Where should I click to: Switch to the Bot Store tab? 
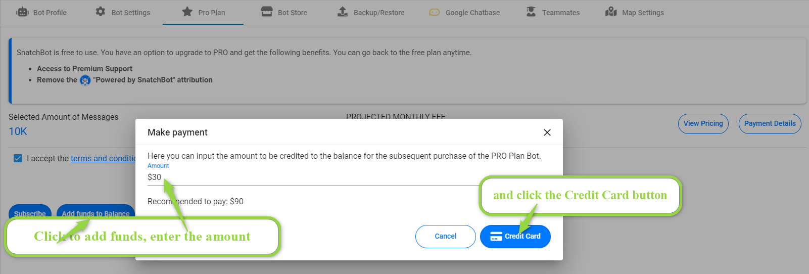(x=284, y=12)
